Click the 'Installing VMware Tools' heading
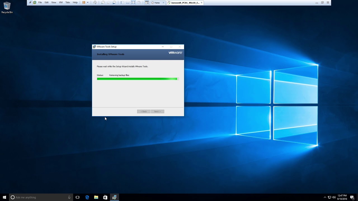This screenshot has width=358, height=201. (x=110, y=54)
